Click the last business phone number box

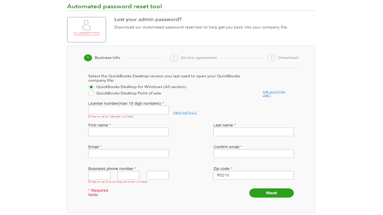point(158,175)
